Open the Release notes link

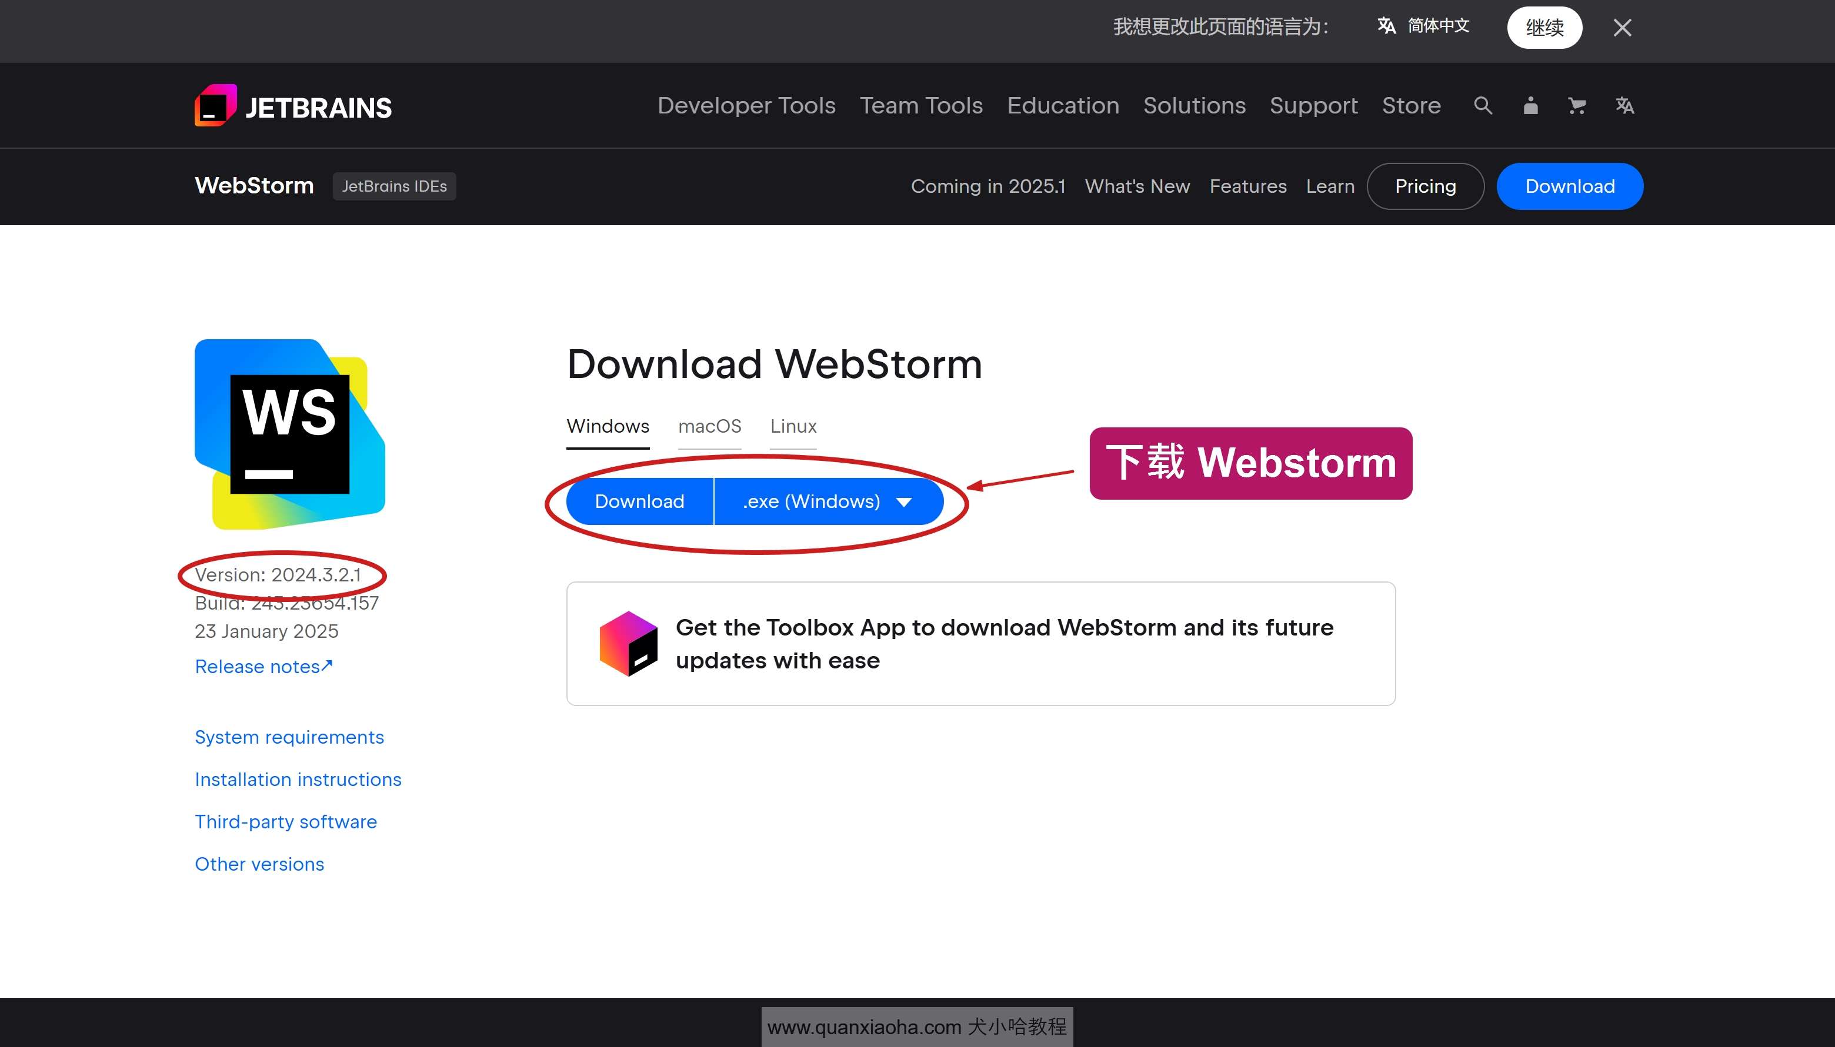(263, 665)
